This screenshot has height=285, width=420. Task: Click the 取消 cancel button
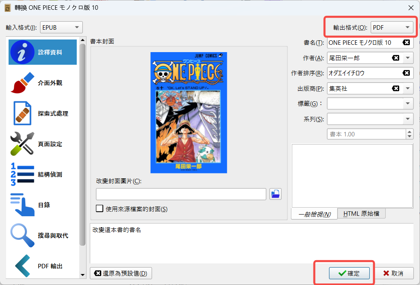tap(393, 273)
